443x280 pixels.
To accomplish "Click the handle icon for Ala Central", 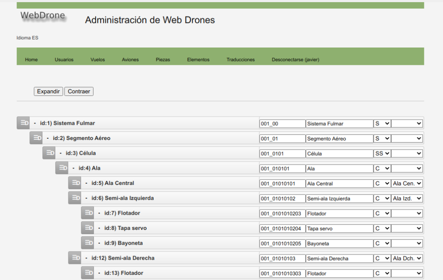I will pos(76,183).
